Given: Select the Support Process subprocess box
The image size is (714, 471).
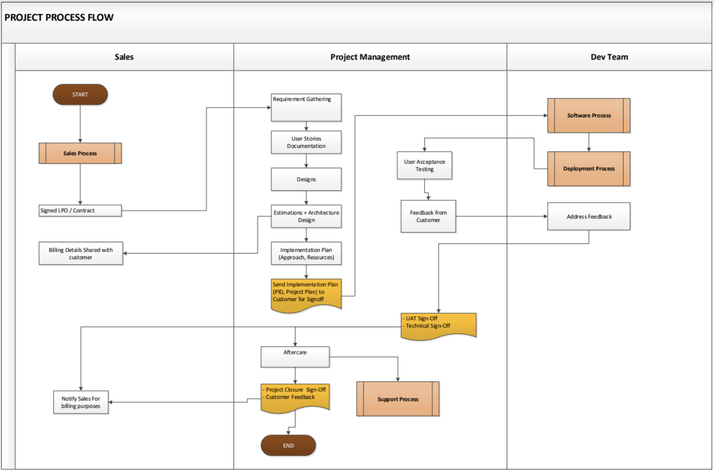Looking at the screenshot, I should (x=398, y=399).
